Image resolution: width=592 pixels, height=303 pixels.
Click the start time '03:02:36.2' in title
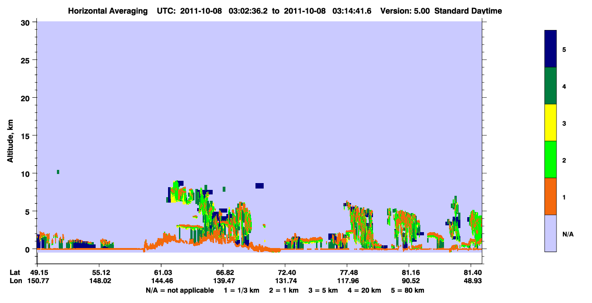[249, 11]
